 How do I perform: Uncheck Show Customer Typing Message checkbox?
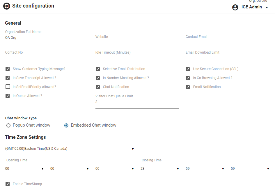8,69
